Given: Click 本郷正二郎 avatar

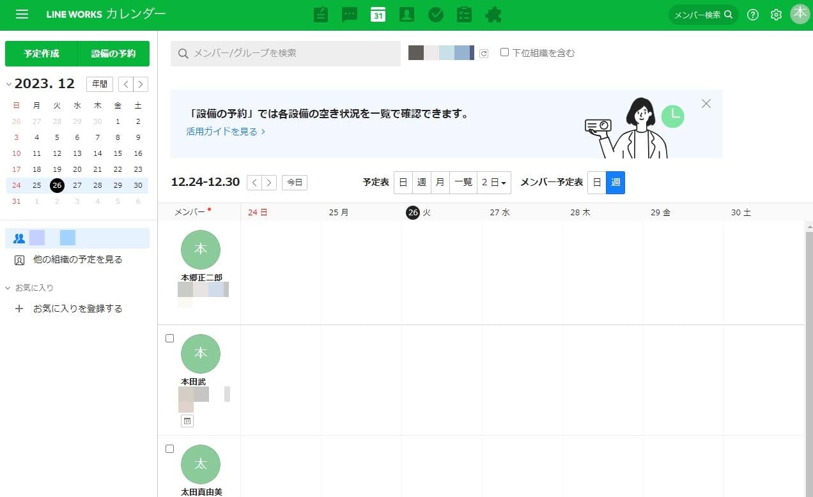Looking at the screenshot, I should click(x=201, y=250).
